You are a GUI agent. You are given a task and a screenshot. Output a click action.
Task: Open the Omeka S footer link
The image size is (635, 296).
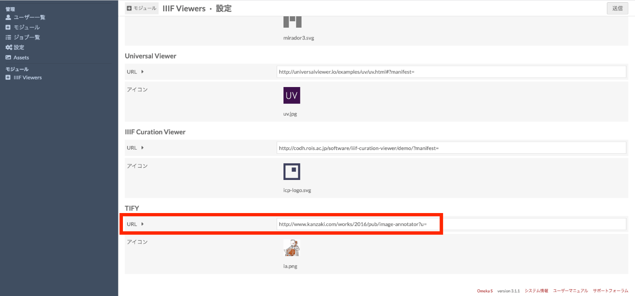tap(484, 291)
